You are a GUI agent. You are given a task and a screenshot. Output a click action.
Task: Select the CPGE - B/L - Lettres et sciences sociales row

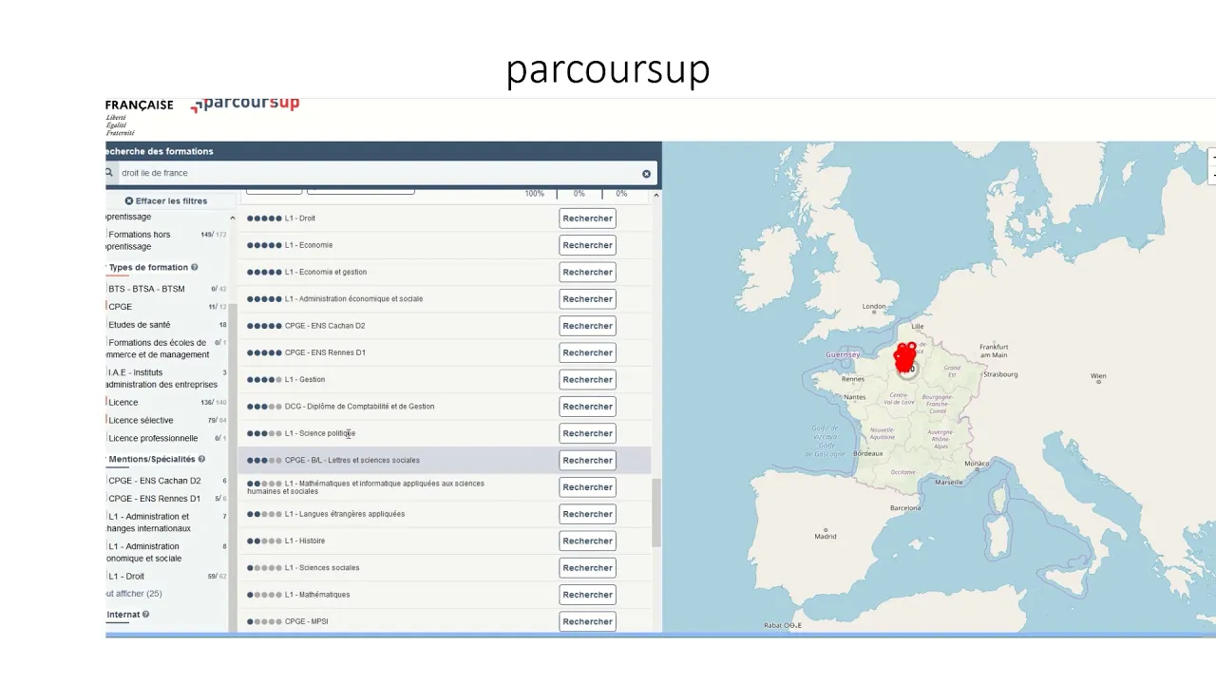tap(445, 461)
